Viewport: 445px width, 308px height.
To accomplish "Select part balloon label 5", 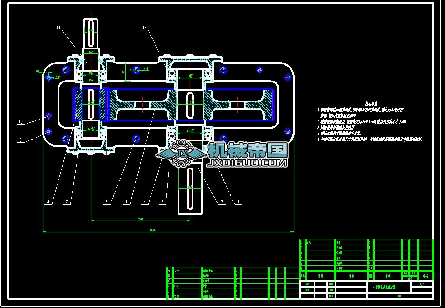I will pos(126,202).
